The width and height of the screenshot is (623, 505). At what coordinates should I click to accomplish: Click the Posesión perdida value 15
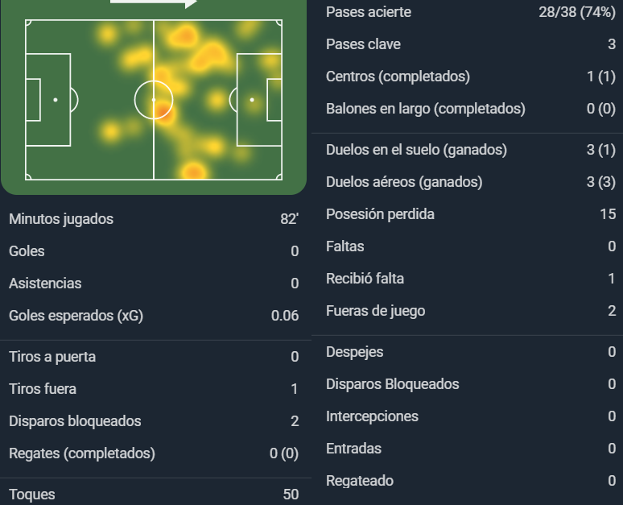(x=608, y=214)
